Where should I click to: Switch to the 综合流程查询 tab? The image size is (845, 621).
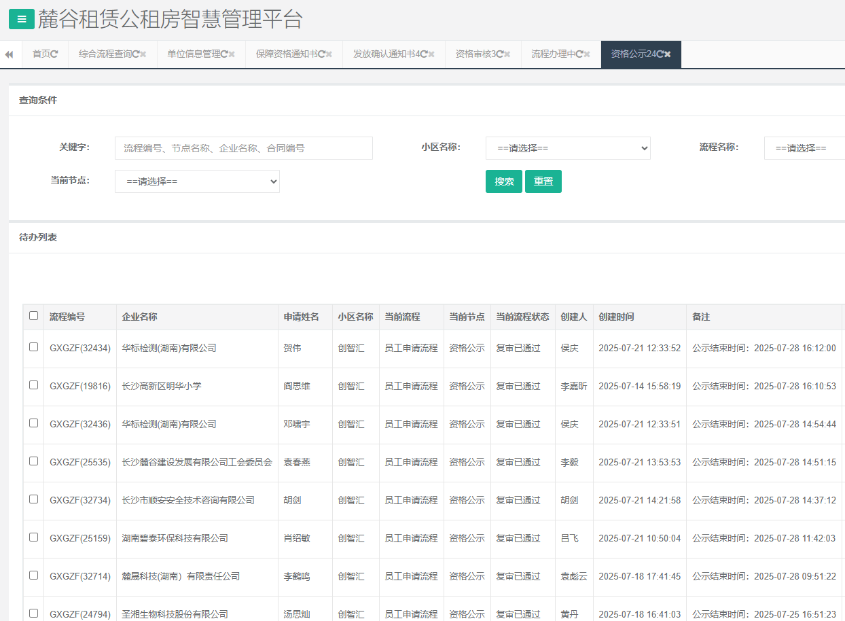tap(105, 54)
